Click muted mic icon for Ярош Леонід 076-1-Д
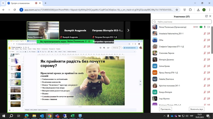Image resolution: width=213 pixels, height=119 pixels. 204,73
